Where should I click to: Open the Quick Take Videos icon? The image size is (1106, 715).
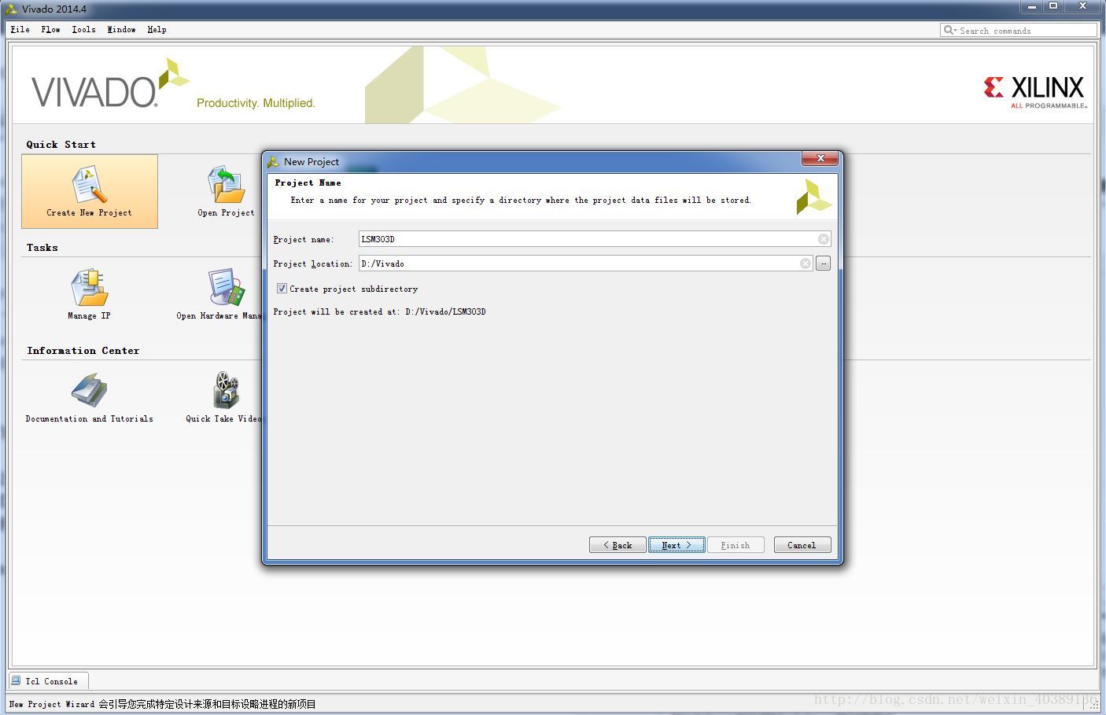(226, 391)
